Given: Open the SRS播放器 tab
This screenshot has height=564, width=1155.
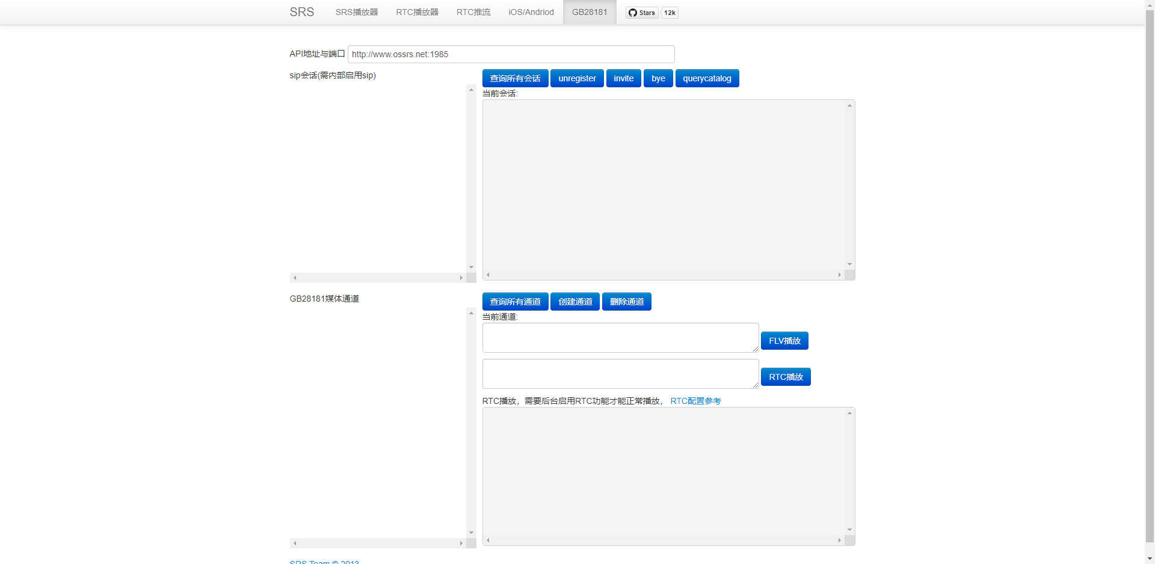Looking at the screenshot, I should pyautogui.click(x=357, y=12).
